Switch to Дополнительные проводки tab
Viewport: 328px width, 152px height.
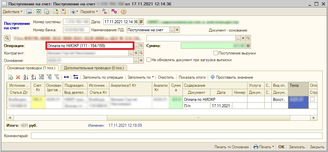(x=94, y=68)
